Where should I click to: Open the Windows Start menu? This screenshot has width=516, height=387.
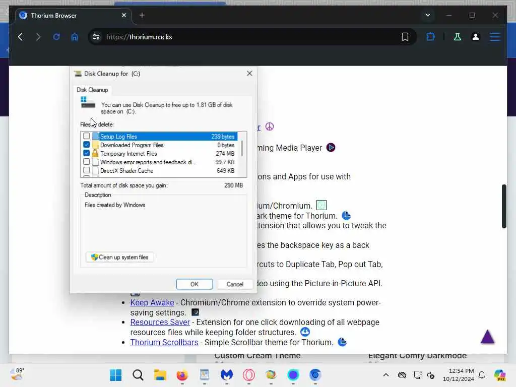[x=115, y=375]
